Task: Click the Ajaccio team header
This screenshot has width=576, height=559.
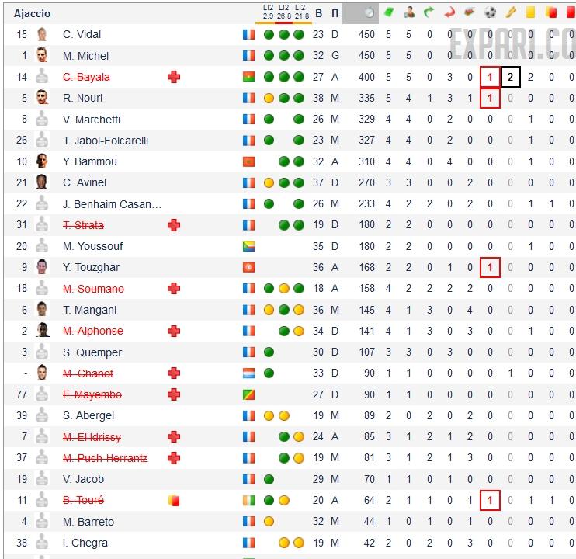Action: (x=33, y=13)
